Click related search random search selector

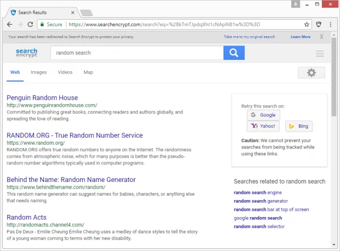click(259, 226)
